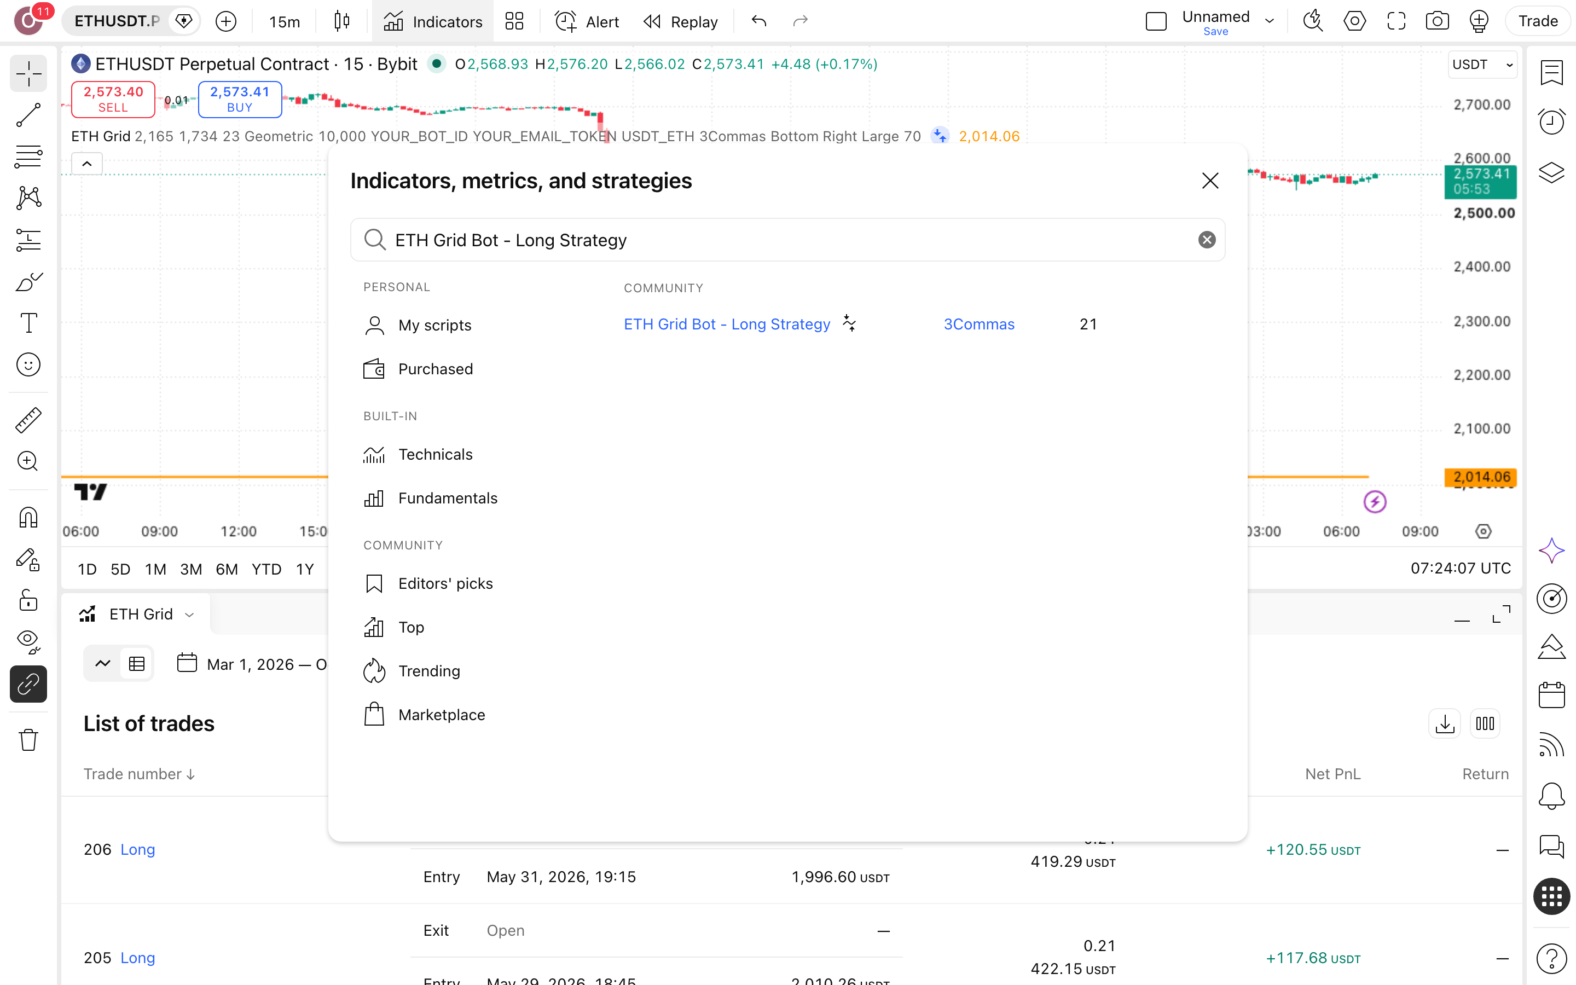Open the chart type candles selector
Viewport: 1576px width, 985px height.
(x=341, y=21)
